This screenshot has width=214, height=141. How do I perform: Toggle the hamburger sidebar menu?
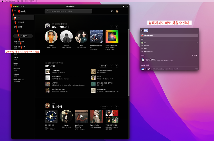click(15, 11)
